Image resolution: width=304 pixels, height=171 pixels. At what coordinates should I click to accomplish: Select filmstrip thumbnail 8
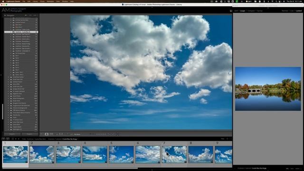(x=200, y=154)
